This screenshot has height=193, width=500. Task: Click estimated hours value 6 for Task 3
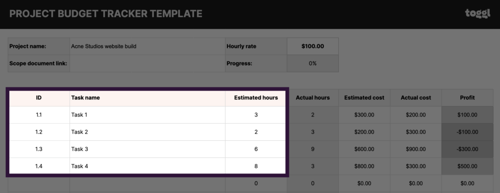(256, 149)
